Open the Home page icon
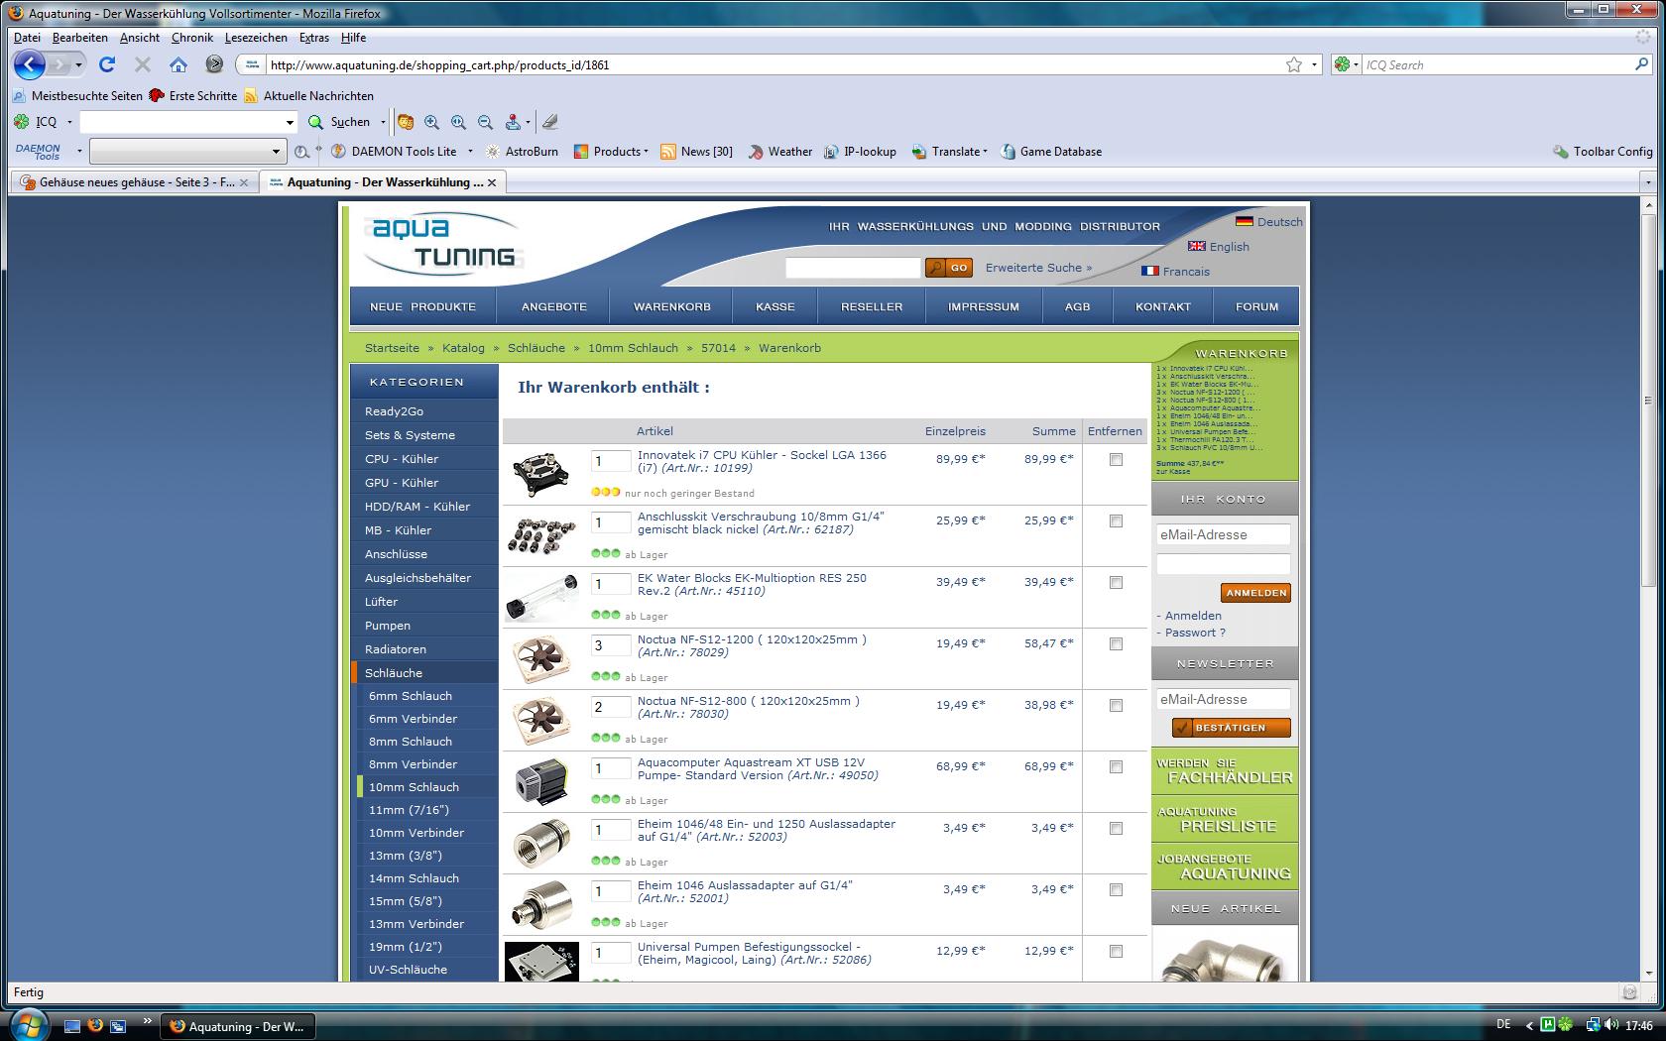This screenshot has width=1666, height=1041. click(178, 64)
